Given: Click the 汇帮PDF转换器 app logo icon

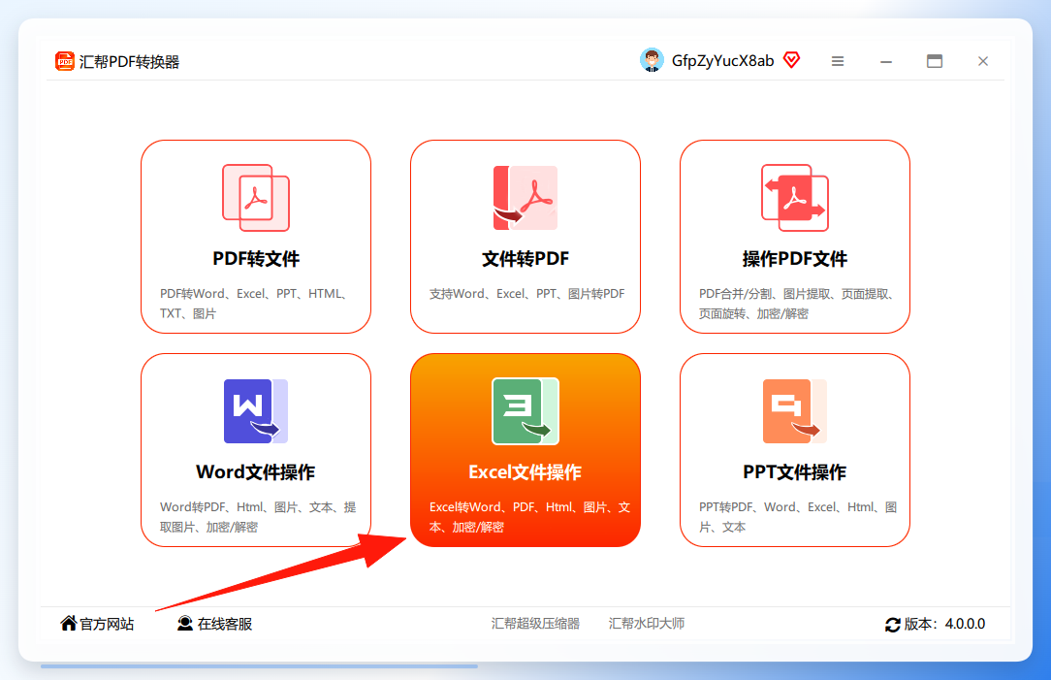Looking at the screenshot, I should (x=64, y=61).
